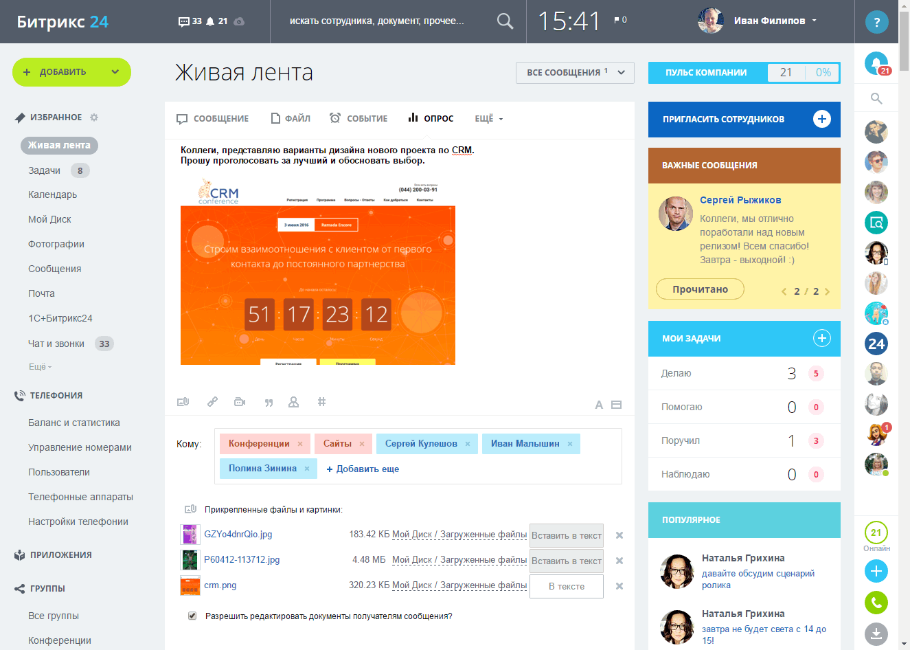The width and height of the screenshot is (910, 650).
Task: Click the Пульс компании indicator bar
Action: pos(744,73)
